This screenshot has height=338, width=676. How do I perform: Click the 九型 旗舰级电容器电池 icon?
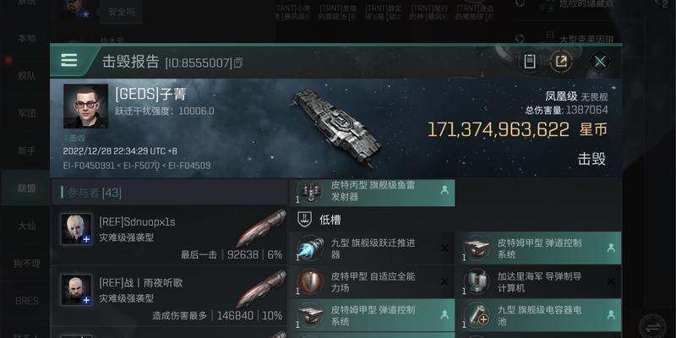[477, 315]
